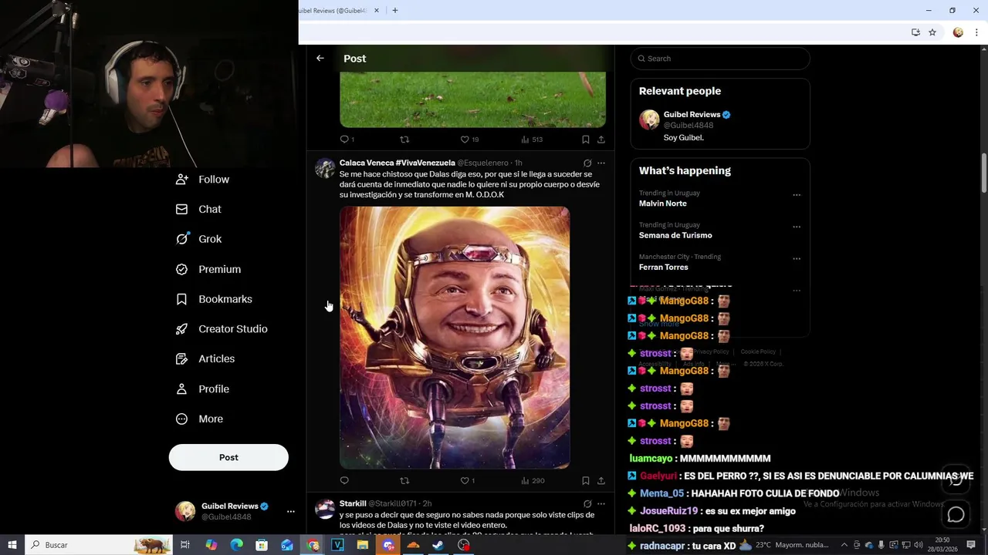Screen dimensions: 988x555
Task: Repost the grass image post
Action: [404, 140]
